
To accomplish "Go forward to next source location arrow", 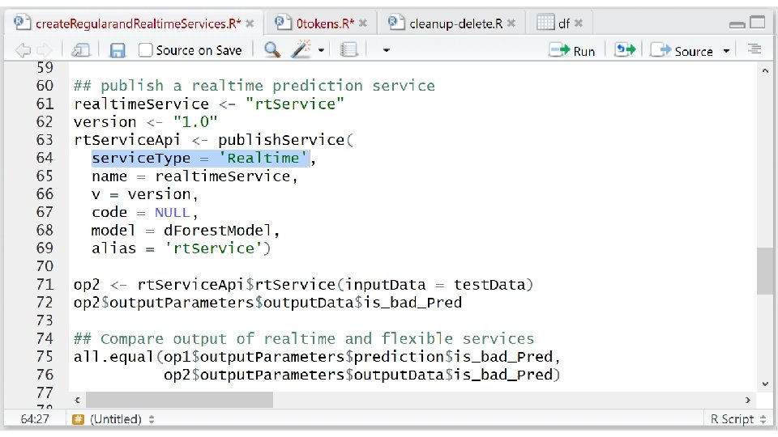I will click(45, 50).
